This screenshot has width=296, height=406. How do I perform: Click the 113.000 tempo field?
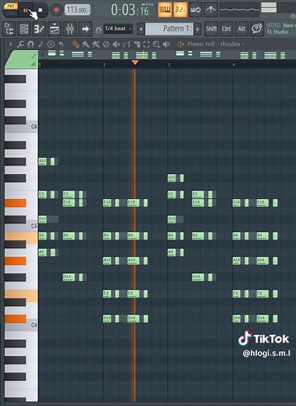(x=77, y=10)
